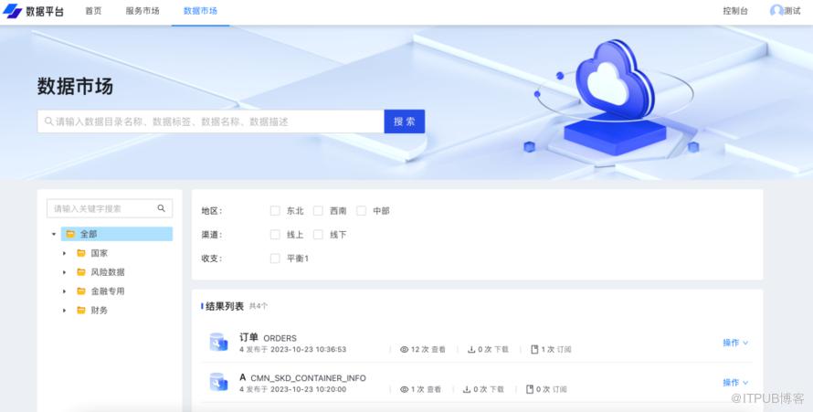
Task: Open the 操作 dropdown for CMN_SKD_CONTAINER_INFO
Action: tap(735, 383)
